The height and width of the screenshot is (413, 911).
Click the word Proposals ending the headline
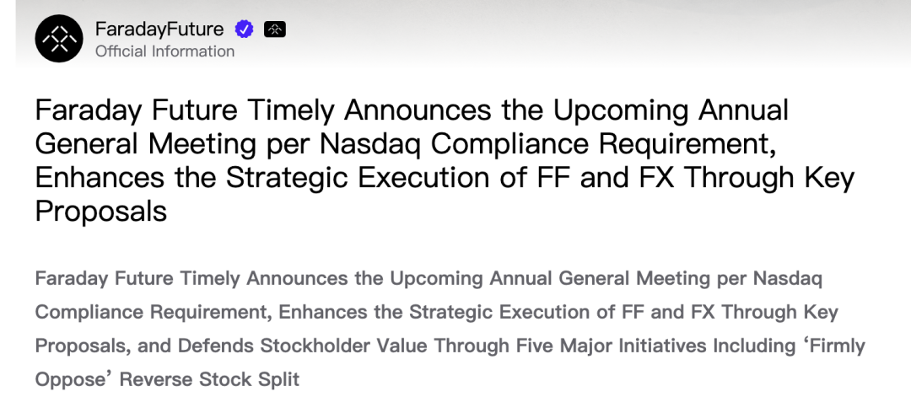100,212
